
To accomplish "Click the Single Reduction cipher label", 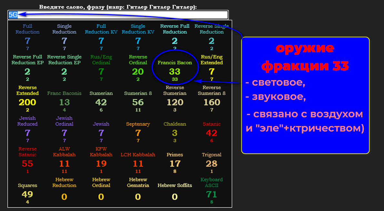I will click(65, 29).
